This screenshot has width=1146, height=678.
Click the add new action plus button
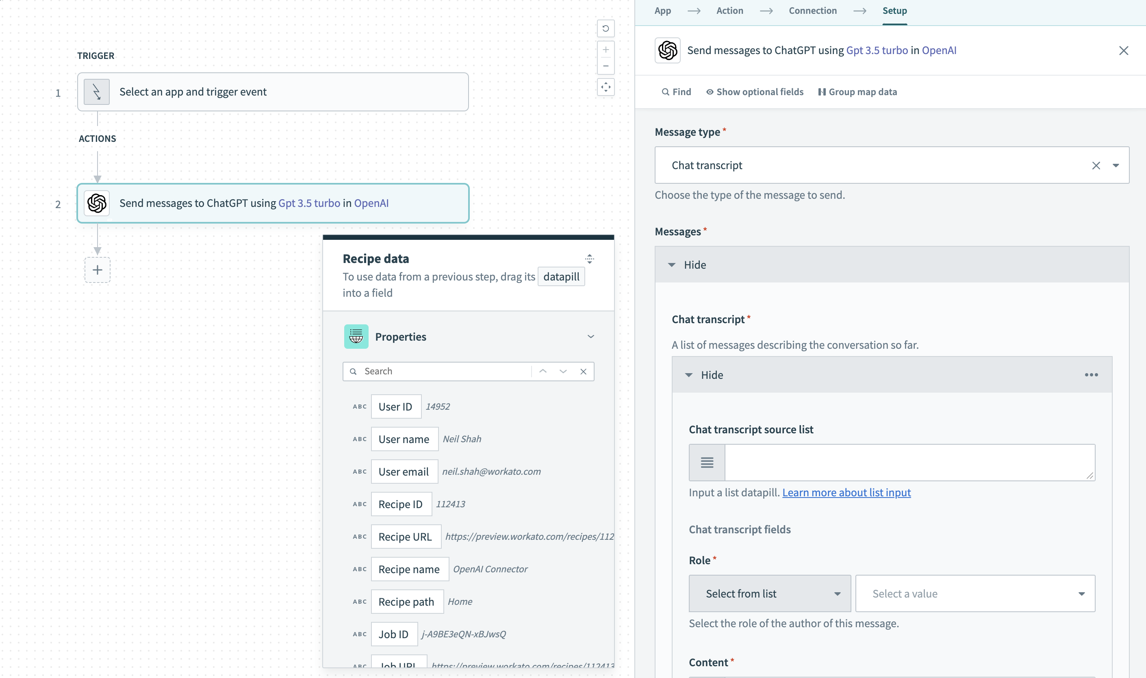[x=97, y=269]
